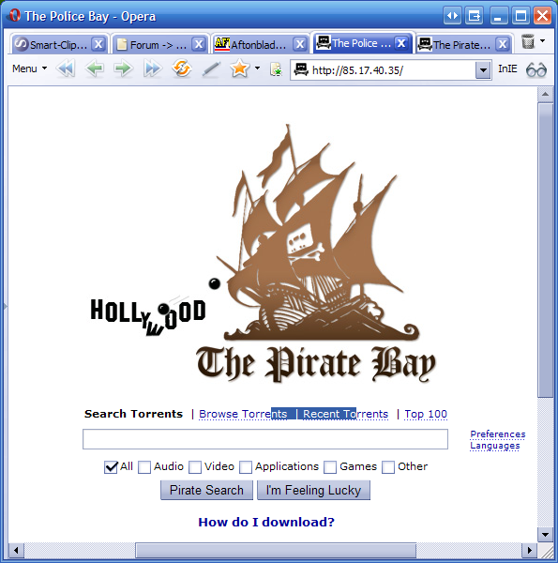Click the pirate favicon in the address bar
The image size is (558, 563).
[x=301, y=68]
